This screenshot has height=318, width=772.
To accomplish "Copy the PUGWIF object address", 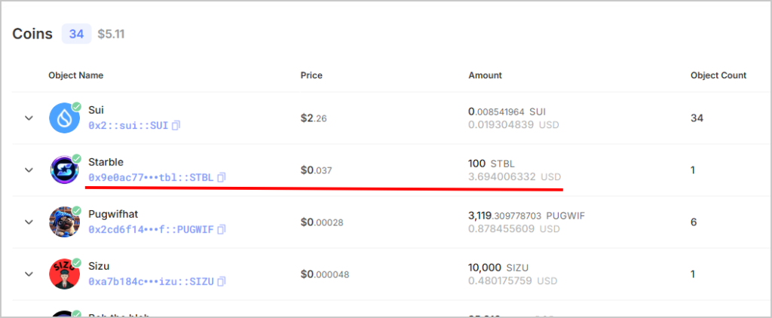I will point(222,229).
